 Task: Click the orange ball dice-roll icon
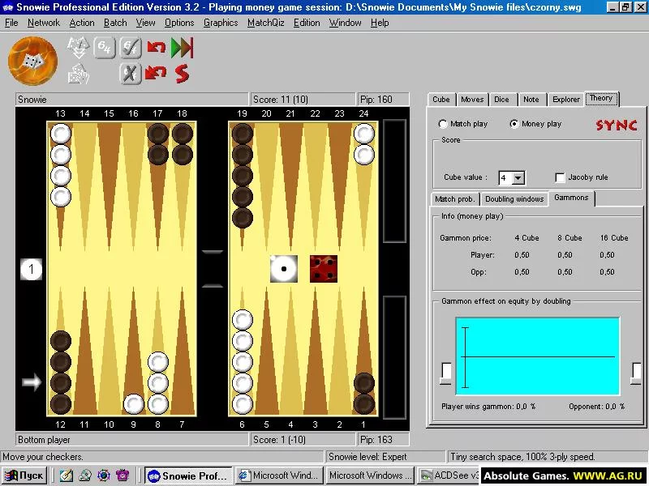click(33, 61)
